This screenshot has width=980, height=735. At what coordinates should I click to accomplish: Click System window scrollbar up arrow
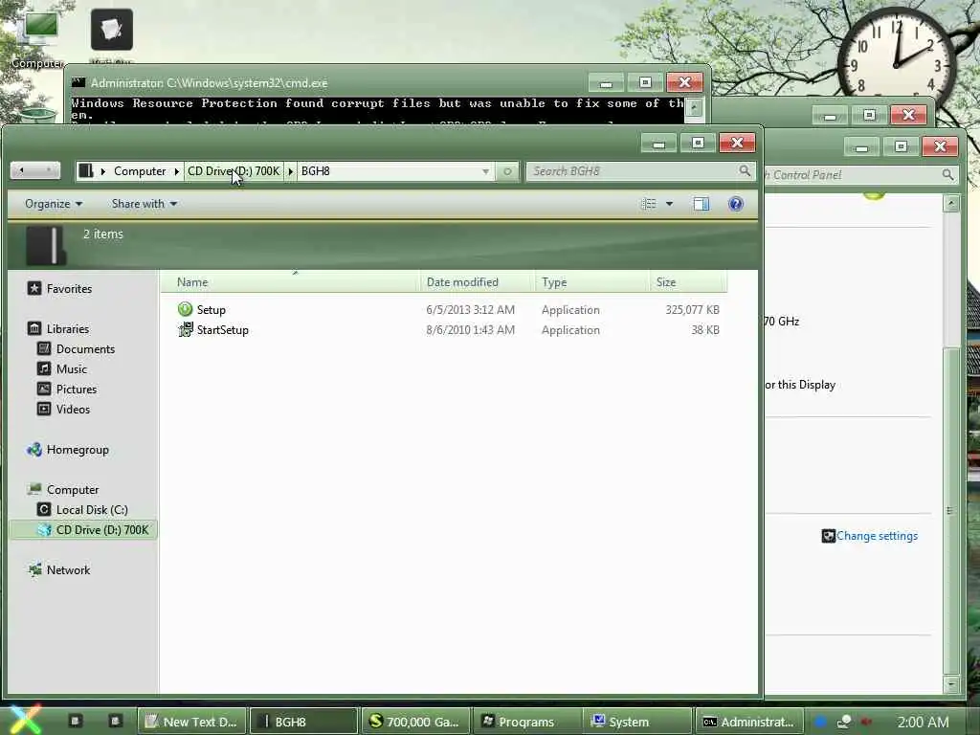click(951, 203)
